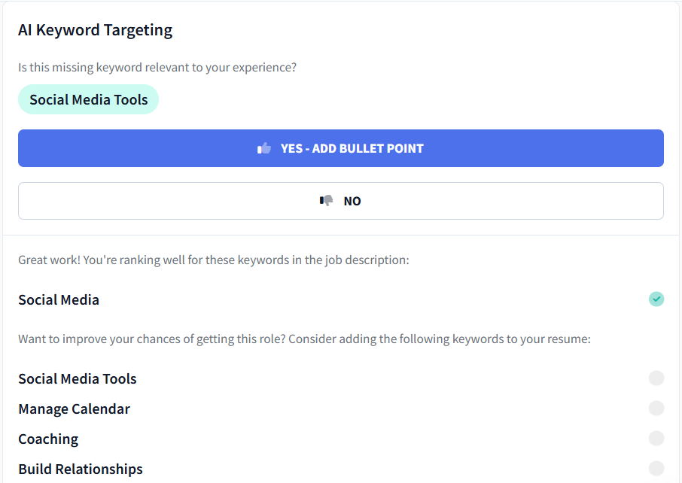Select the Social Media keyword heading
Image resolution: width=682 pixels, height=483 pixels.
tap(59, 299)
